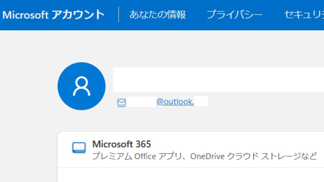324x182 pixels.
Task: Open the Microsoft 365 heading
Action: [x=122, y=144]
